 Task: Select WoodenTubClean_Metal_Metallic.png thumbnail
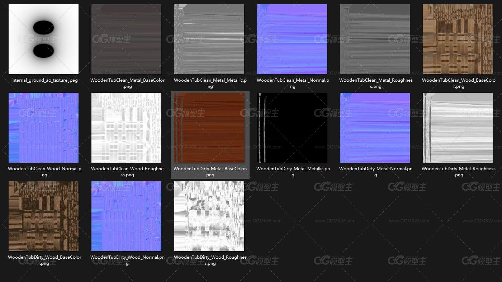click(209, 39)
